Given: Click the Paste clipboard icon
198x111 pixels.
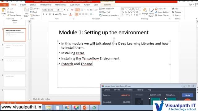Looking at the screenshot, I should tap(4, 10).
